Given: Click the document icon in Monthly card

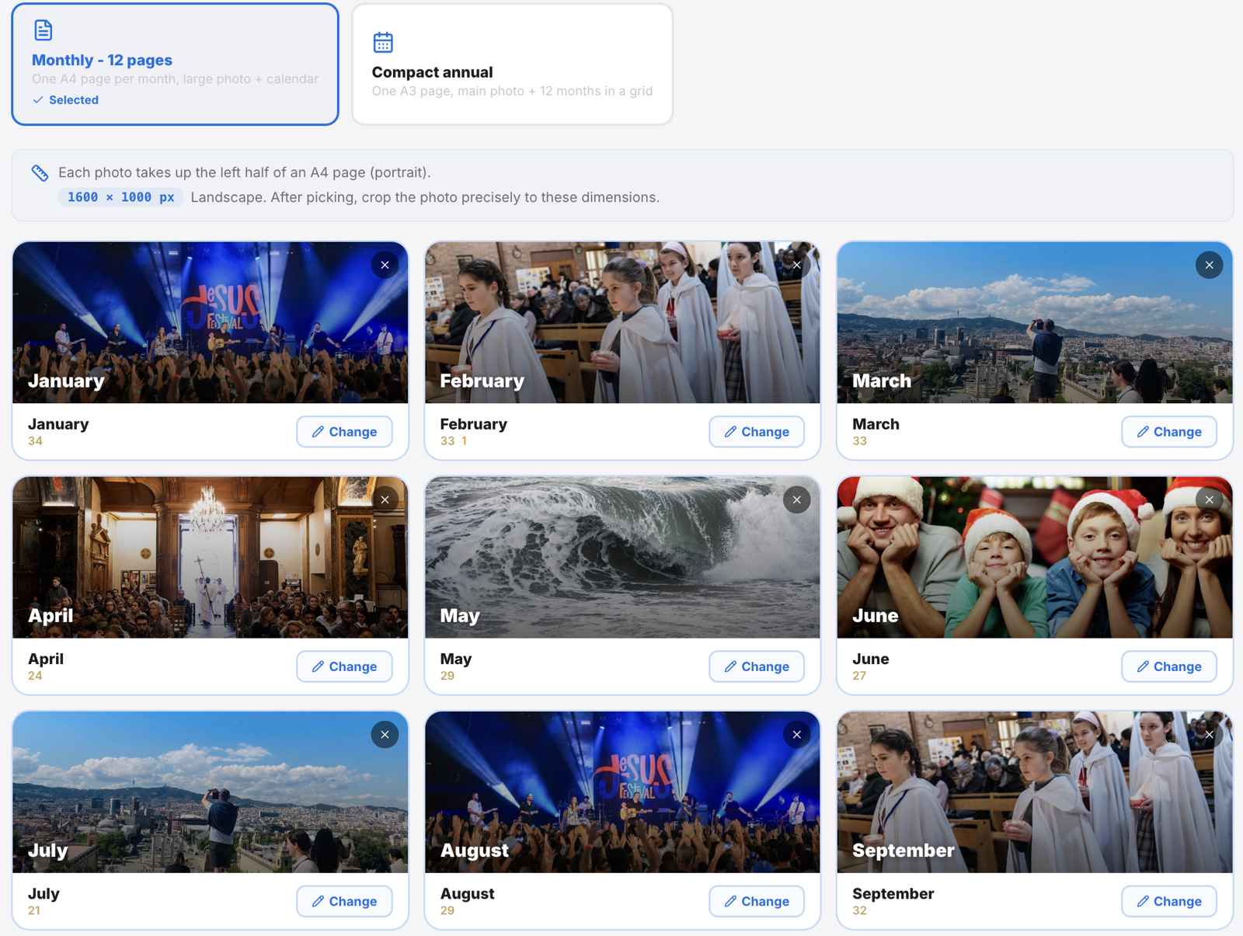Looking at the screenshot, I should point(44,30).
